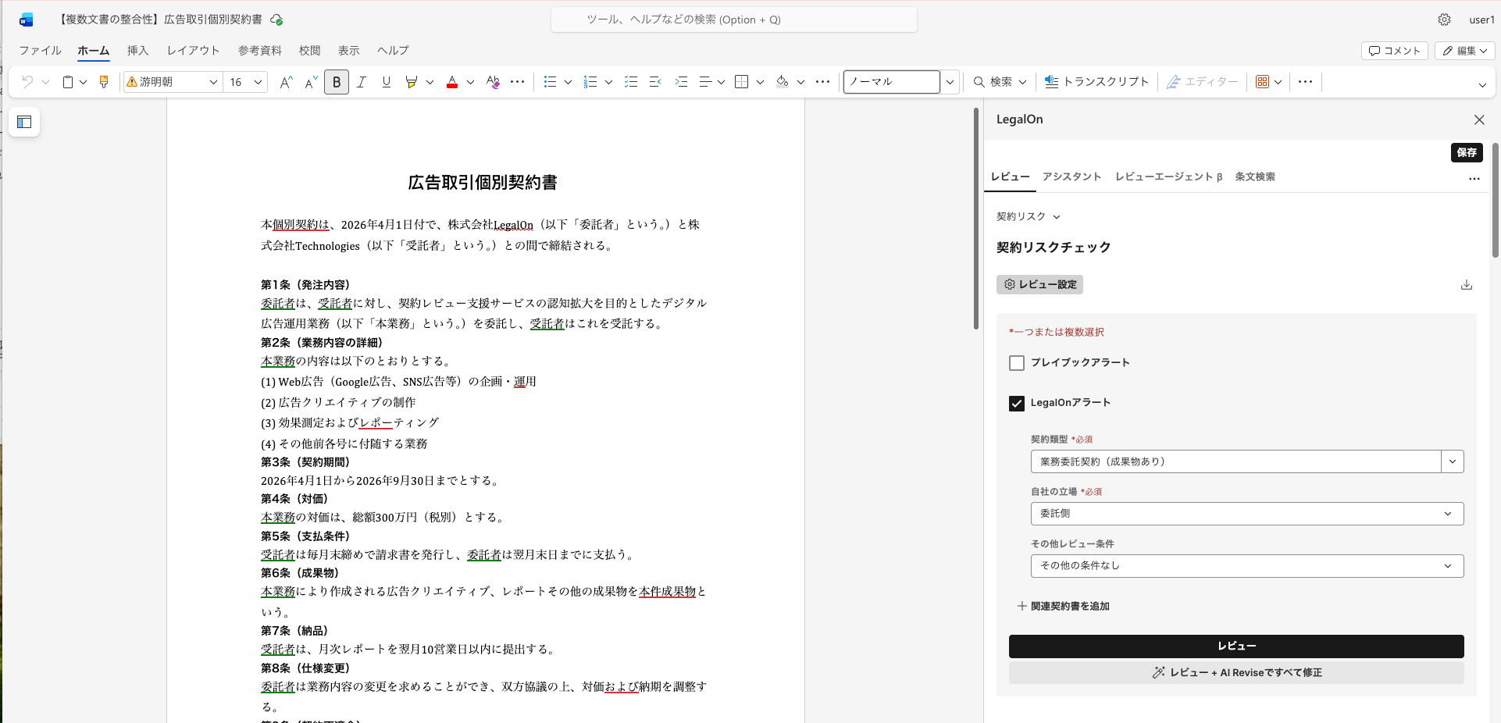Click the エディター button

(x=1202, y=82)
